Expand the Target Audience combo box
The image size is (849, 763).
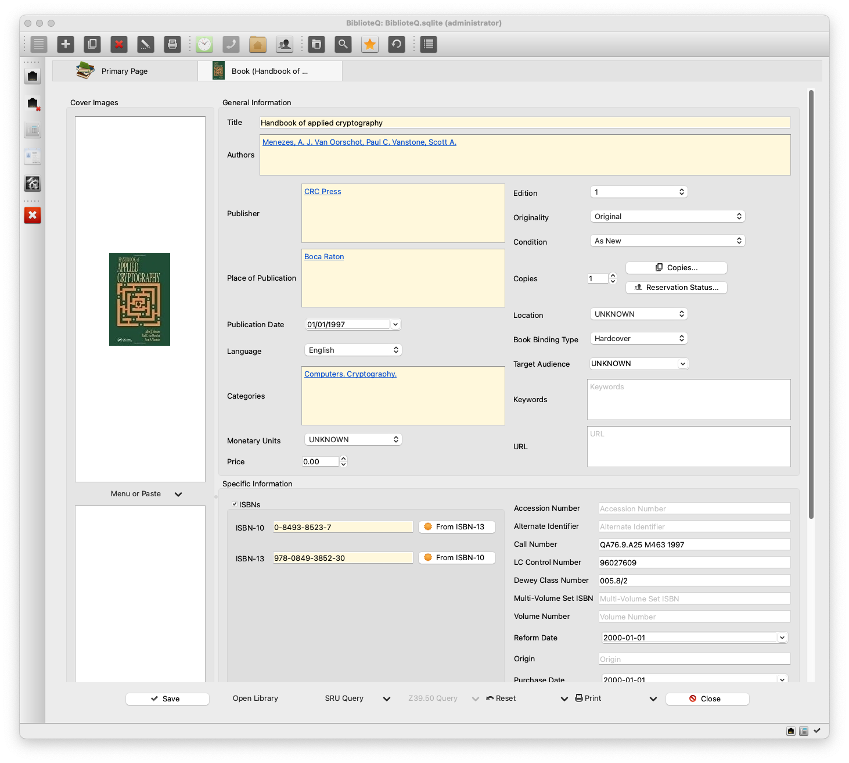tap(683, 364)
